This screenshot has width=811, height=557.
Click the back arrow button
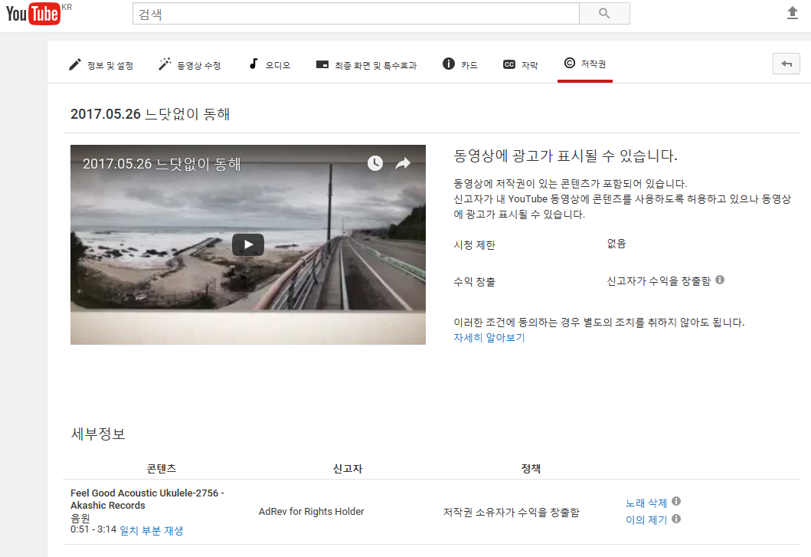786,64
